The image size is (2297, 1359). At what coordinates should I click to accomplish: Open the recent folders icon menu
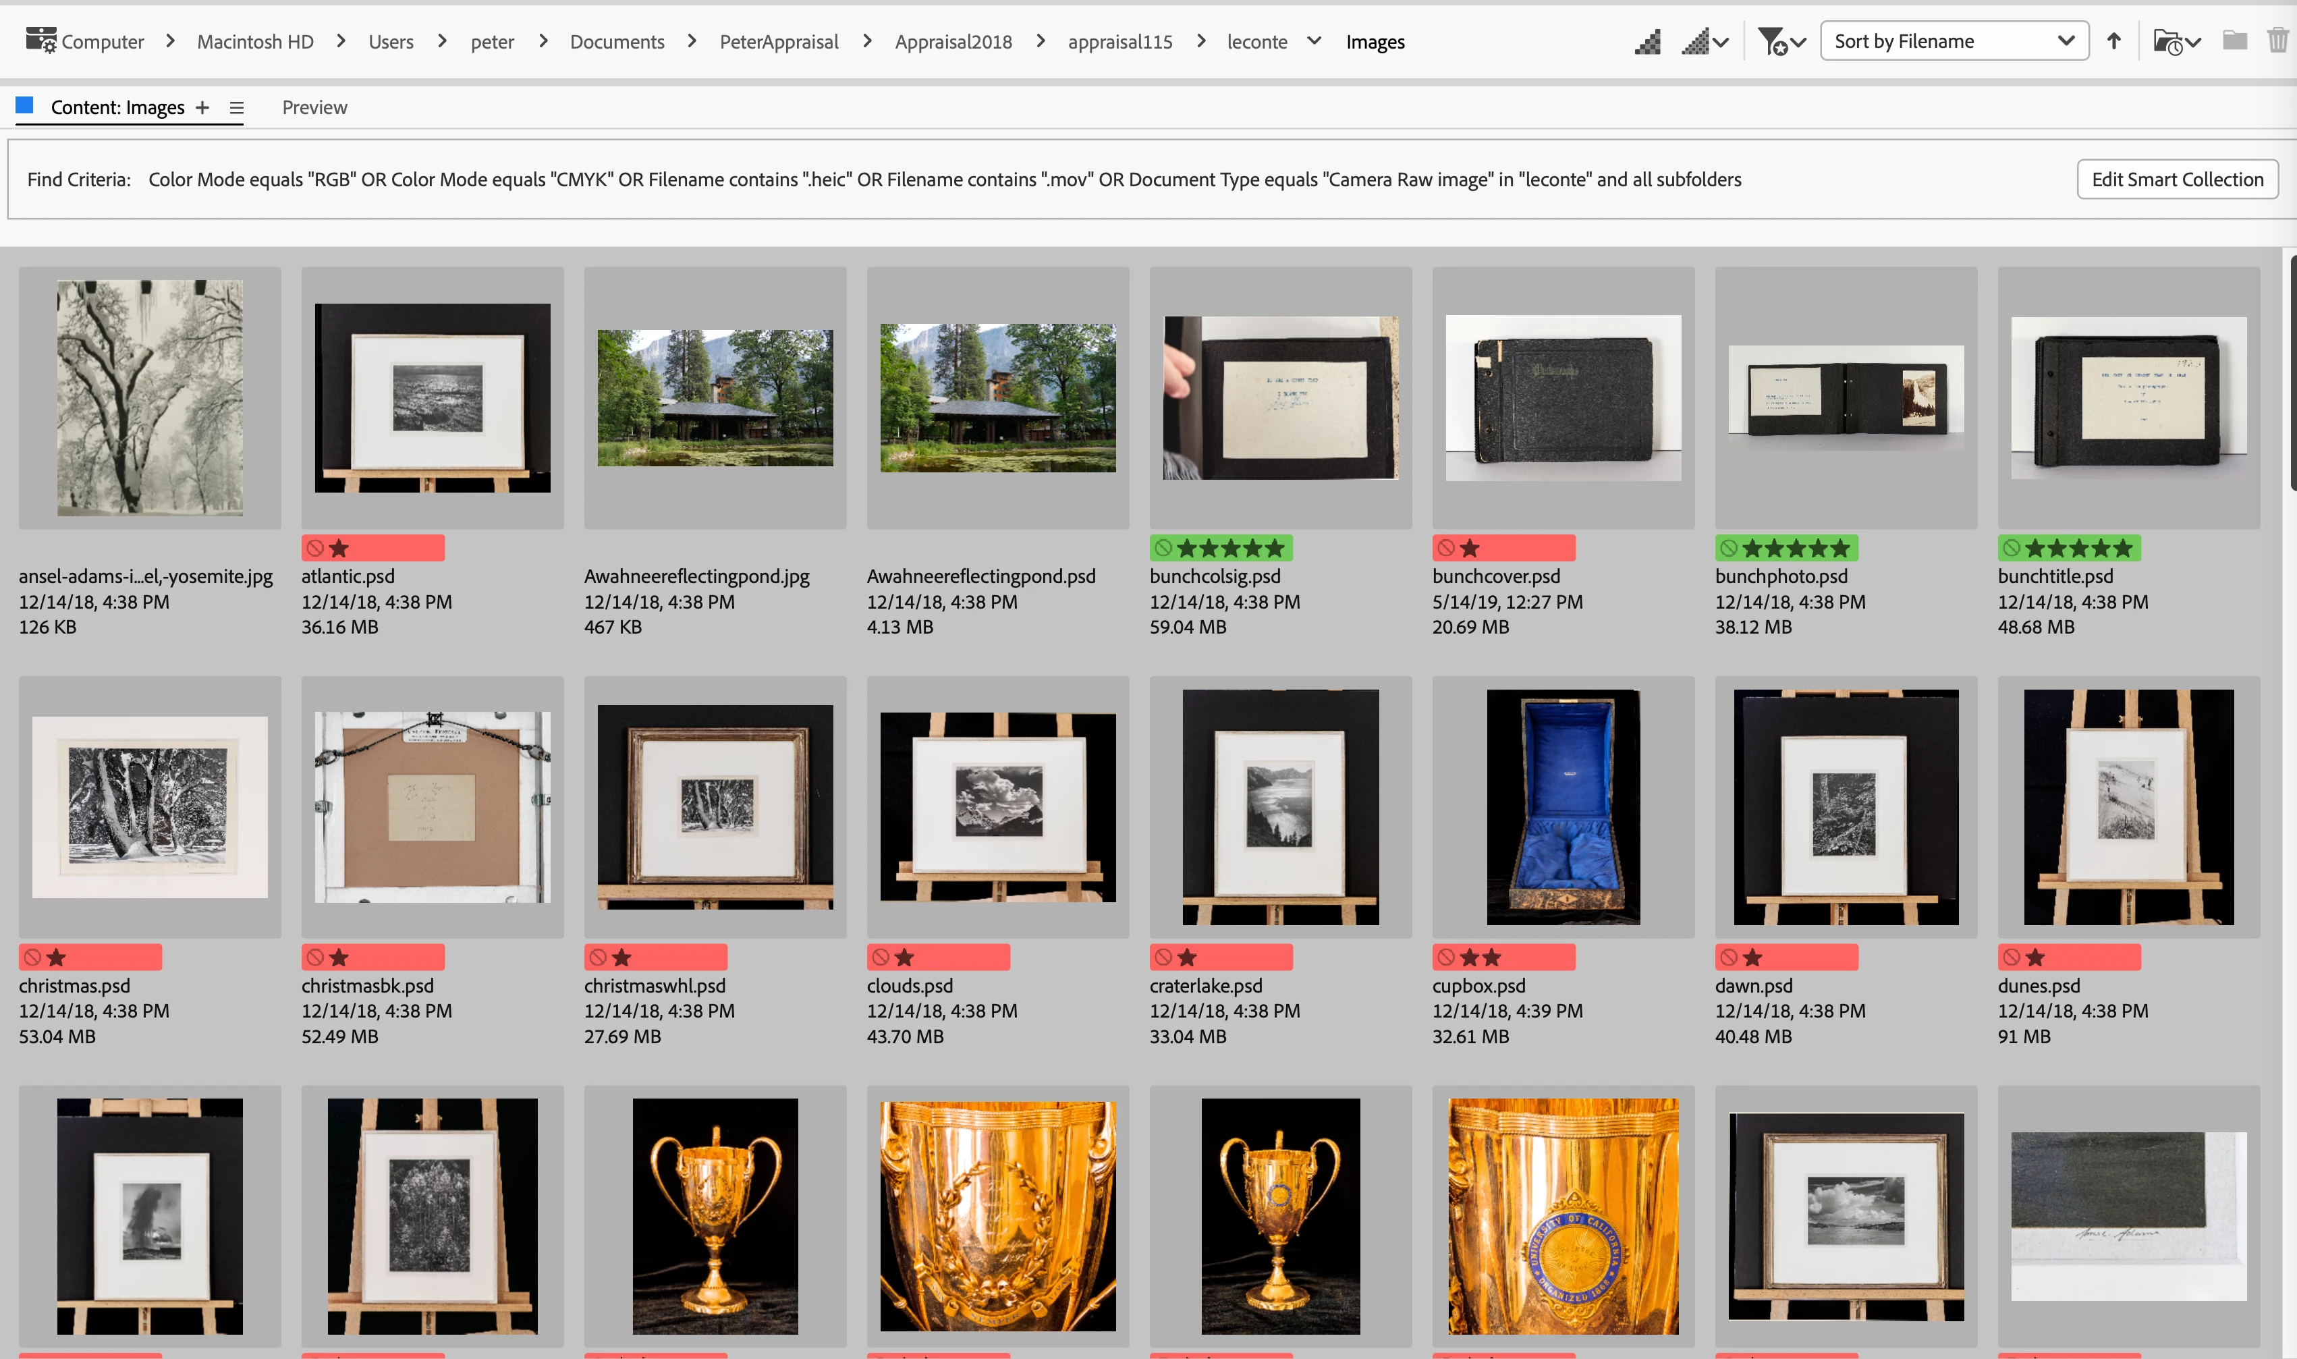[x=2176, y=42]
